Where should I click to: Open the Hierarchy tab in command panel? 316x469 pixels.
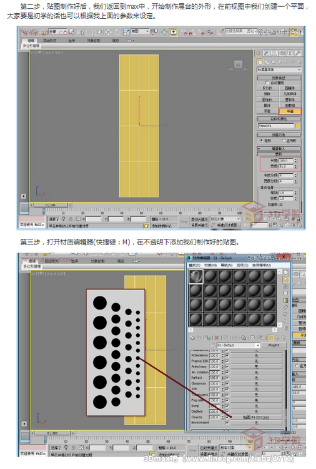(x=274, y=53)
